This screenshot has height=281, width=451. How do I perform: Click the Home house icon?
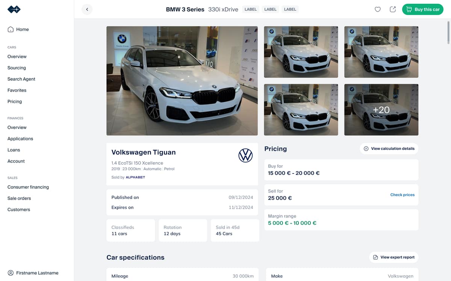click(11, 29)
